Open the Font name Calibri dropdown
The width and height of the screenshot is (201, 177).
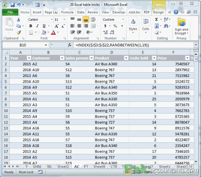tap(52, 20)
